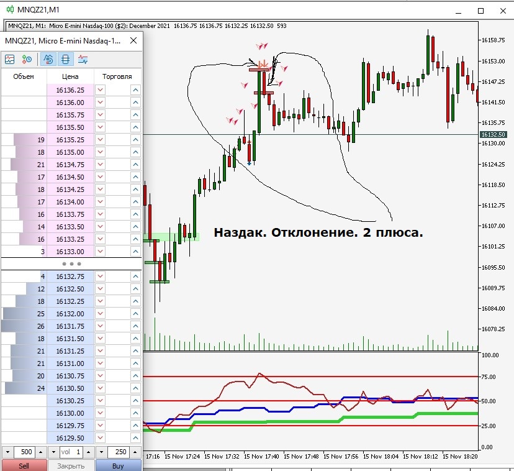This screenshot has height=471, width=514.
Task: Click the price tick line chart icon
Action: coord(83,60)
